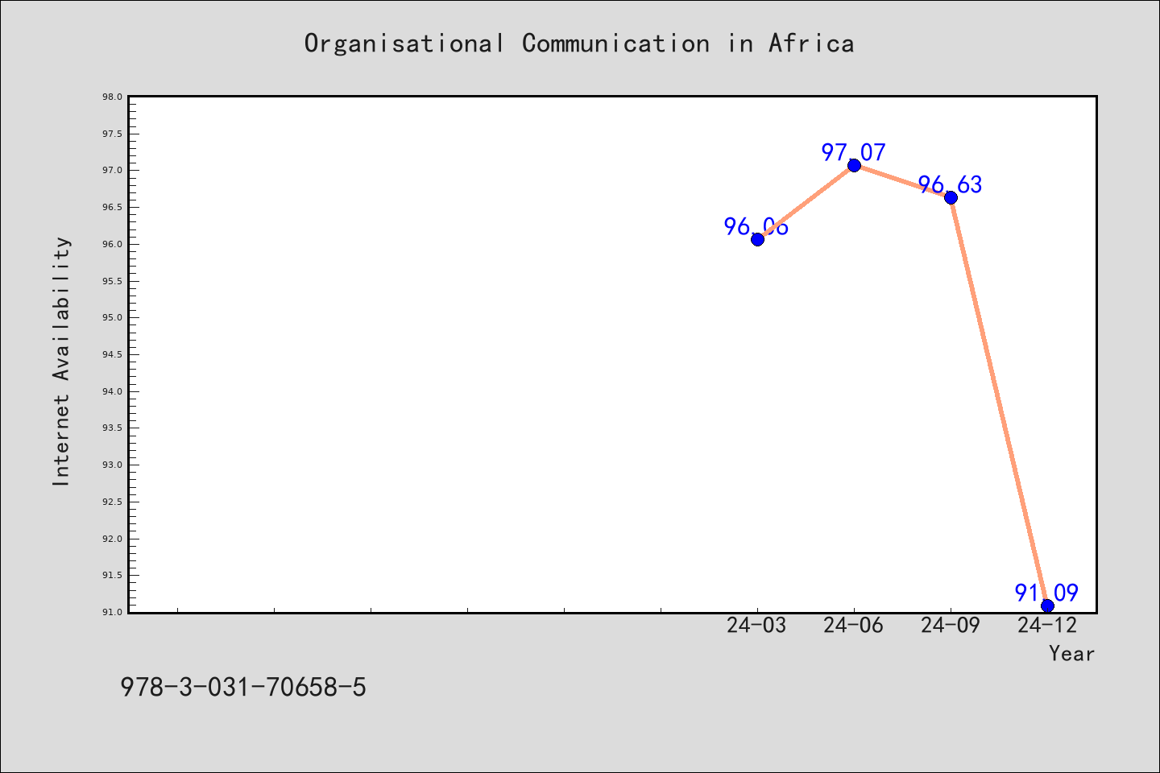This screenshot has width=1160, height=773.
Task: Select the 96.06 data label
Action: [756, 226]
